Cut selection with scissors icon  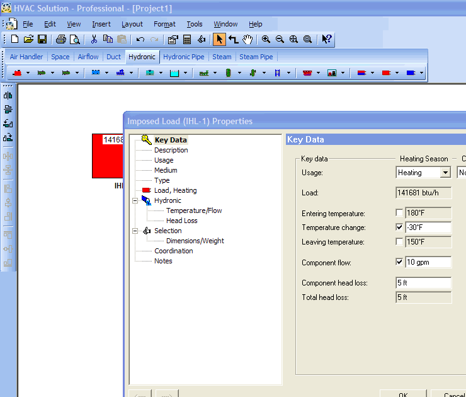tap(94, 39)
